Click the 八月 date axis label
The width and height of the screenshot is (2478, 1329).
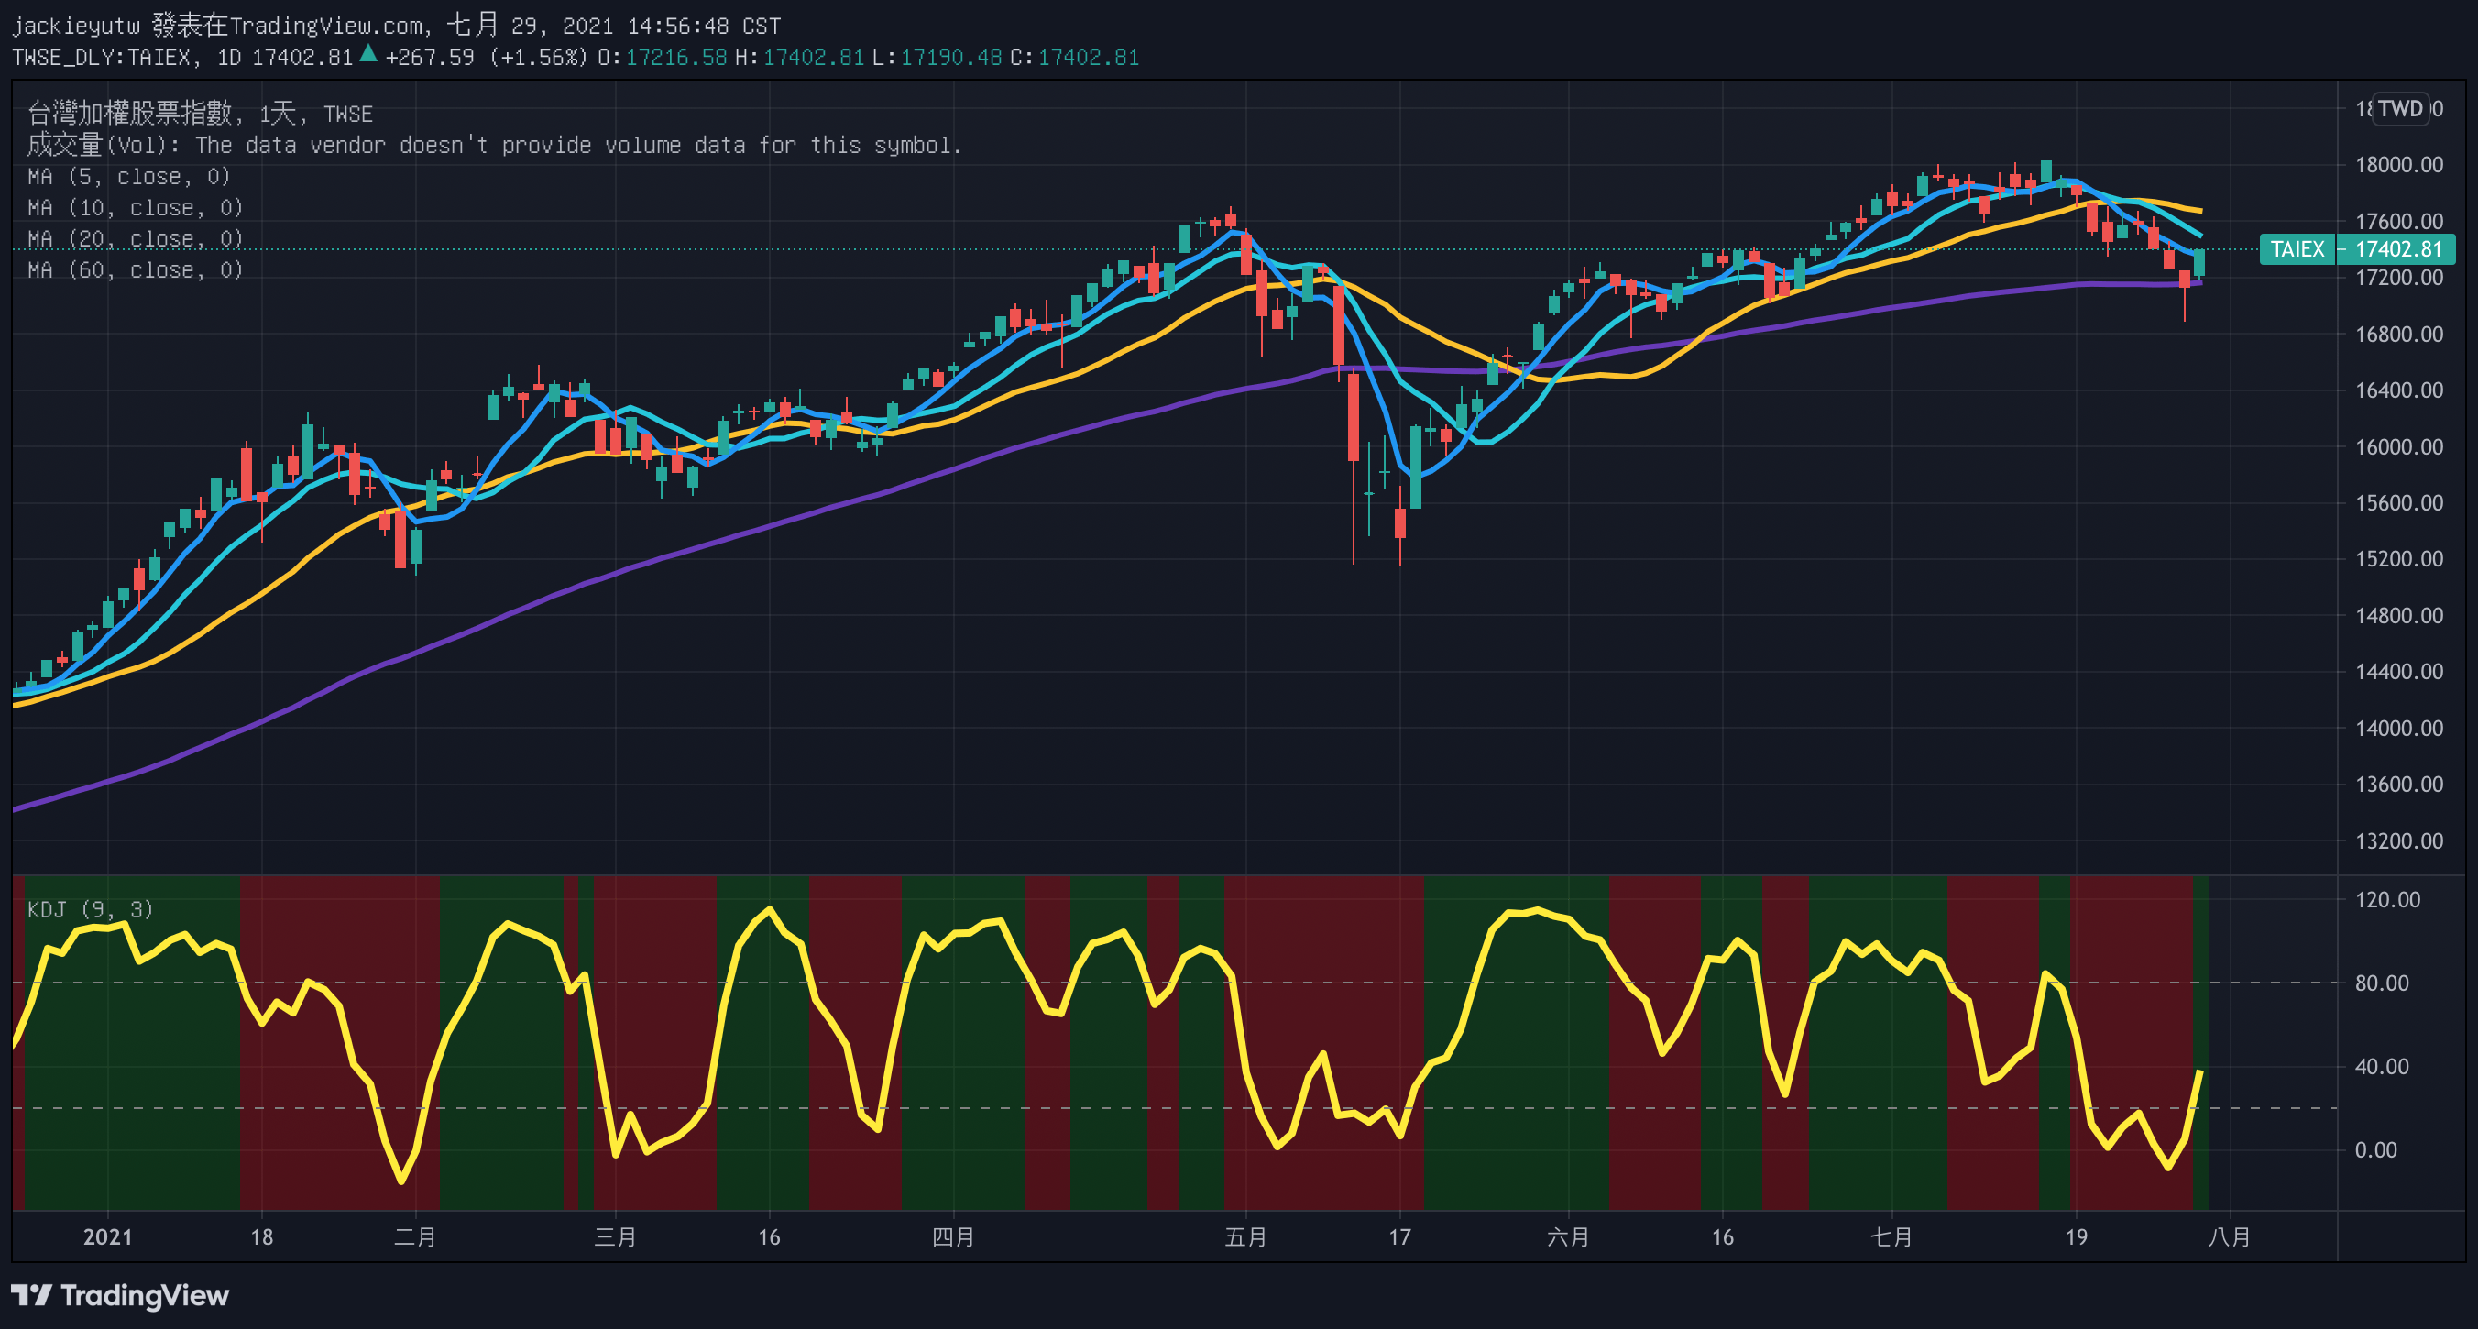coord(2229,1236)
